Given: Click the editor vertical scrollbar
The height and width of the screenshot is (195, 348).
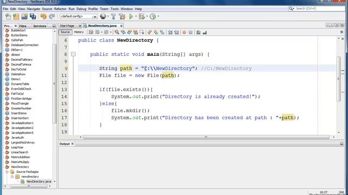Looking at the screenshot, I should click(x=338, y=79).
